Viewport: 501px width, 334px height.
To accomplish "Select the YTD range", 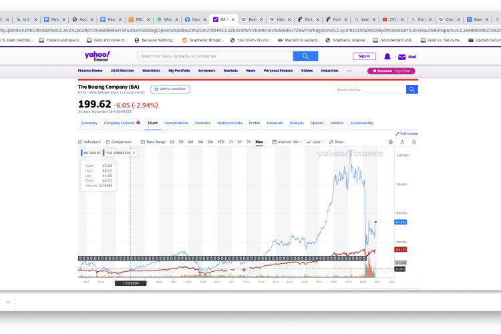I will coord(221,142).
